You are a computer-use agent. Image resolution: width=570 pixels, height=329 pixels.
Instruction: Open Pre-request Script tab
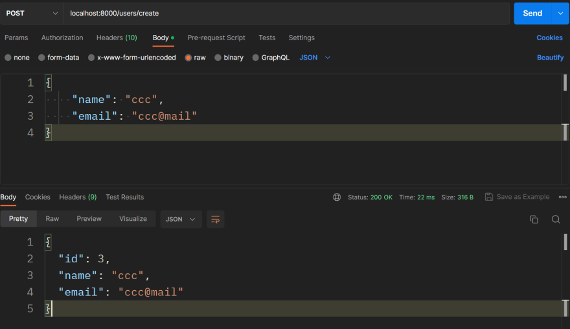[x=216, y=38]
